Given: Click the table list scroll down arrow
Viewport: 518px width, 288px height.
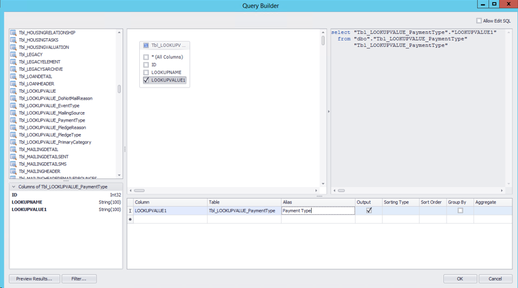Looking at the screenshot, I should pyautogui.click(x=119, y=175).
